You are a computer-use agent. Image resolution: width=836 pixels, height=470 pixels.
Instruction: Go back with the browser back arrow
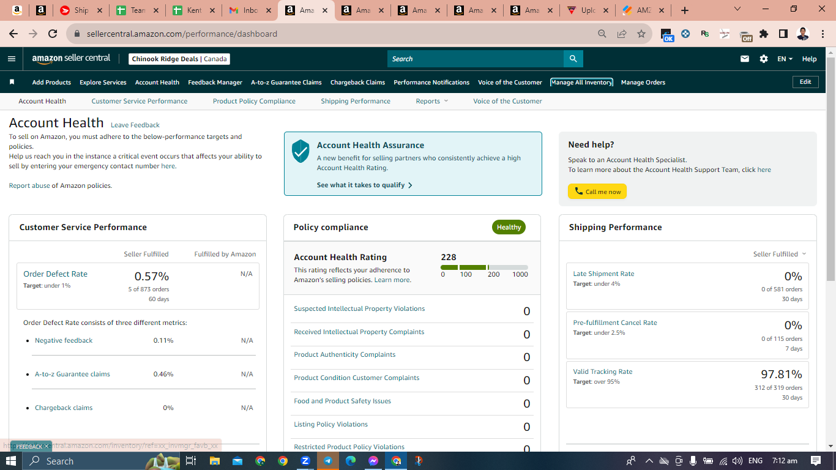13,34
